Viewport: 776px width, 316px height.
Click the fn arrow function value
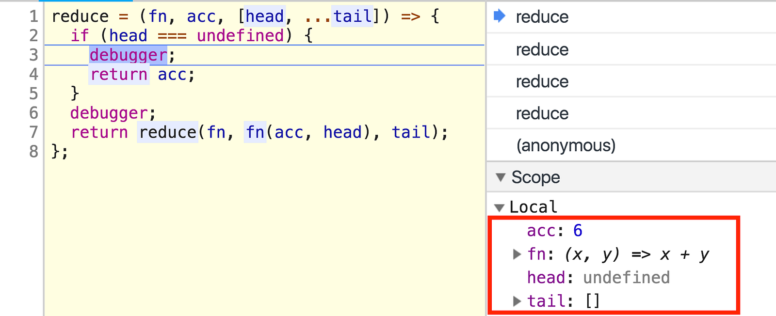click(637, 254)
